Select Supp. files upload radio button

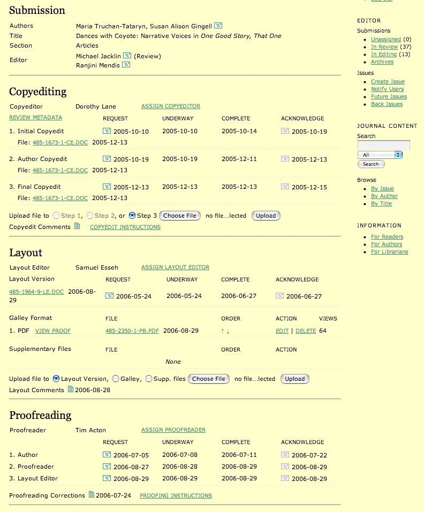[149, 378]
